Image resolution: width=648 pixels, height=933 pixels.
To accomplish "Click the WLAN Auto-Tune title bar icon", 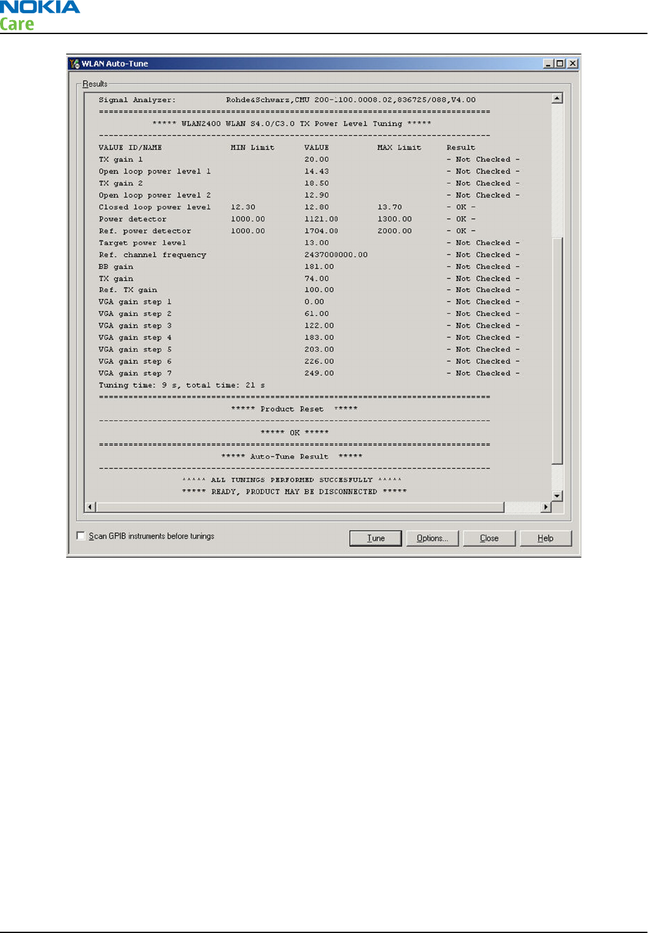I will click(75, 64).
